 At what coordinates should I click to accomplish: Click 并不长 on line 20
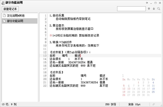104,79
